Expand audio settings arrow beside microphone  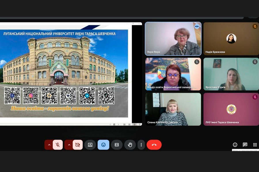(49, 145)
